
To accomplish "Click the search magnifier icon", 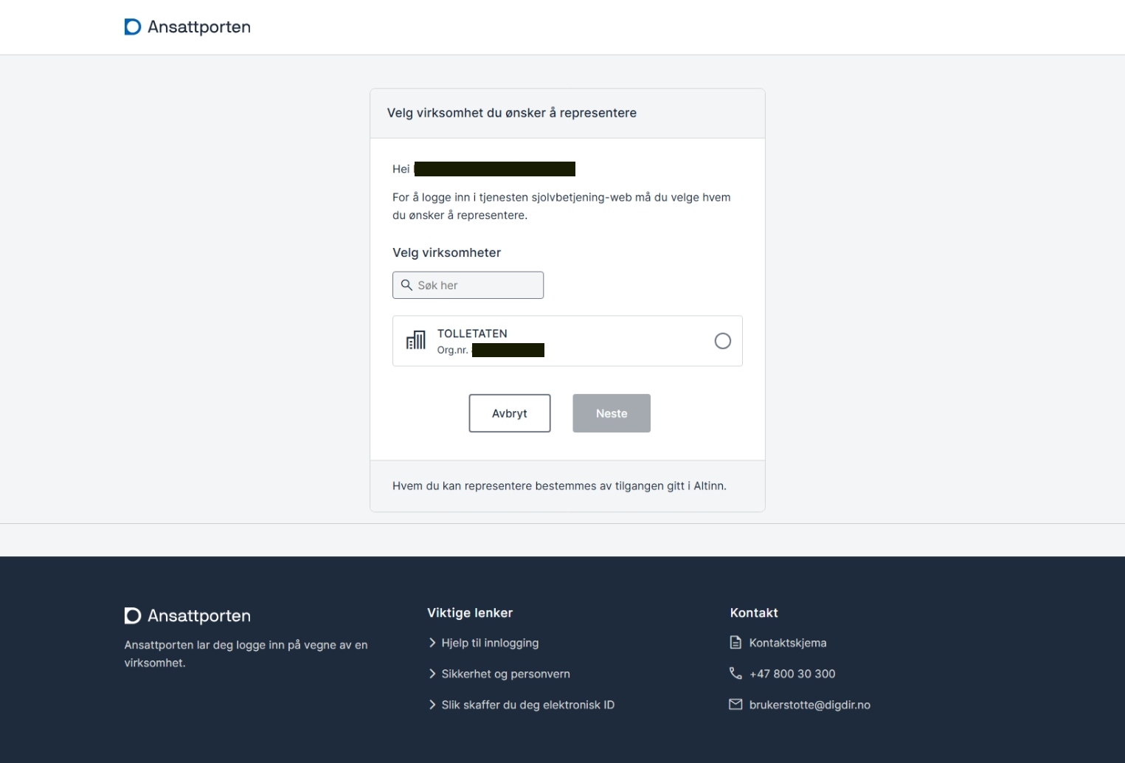I will coord(406,285).
